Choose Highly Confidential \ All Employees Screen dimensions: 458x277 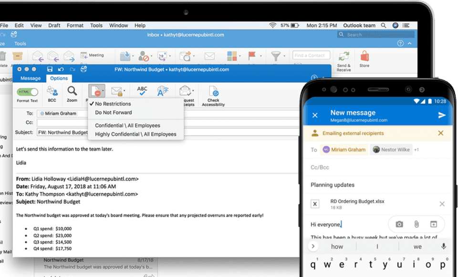click(x=135, y=134)
